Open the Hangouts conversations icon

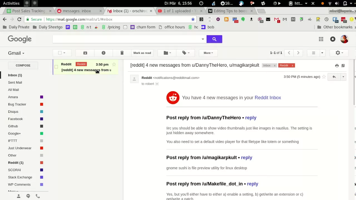[x=28, y=196]
